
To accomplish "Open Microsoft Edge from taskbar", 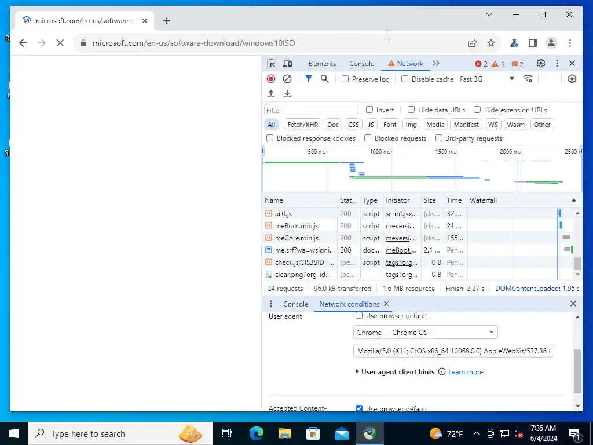I will pyautogui.click(x=256, y=433).
